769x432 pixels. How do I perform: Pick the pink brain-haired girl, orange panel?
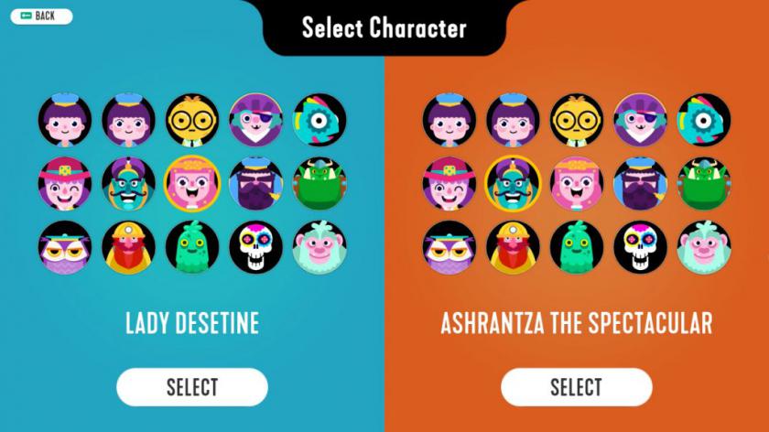pyautogui.click(x=577, y=184)
